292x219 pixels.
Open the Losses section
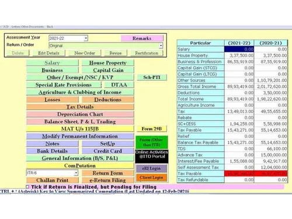(x=52, y=99)
